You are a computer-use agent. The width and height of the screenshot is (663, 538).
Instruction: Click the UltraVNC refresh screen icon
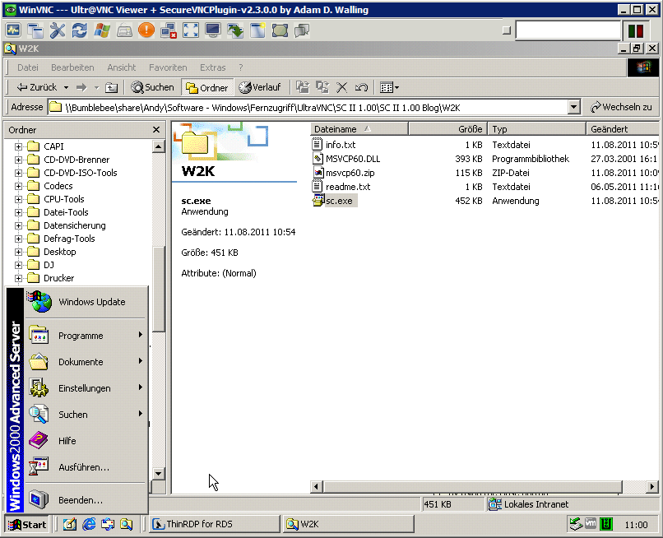[80, 30]
